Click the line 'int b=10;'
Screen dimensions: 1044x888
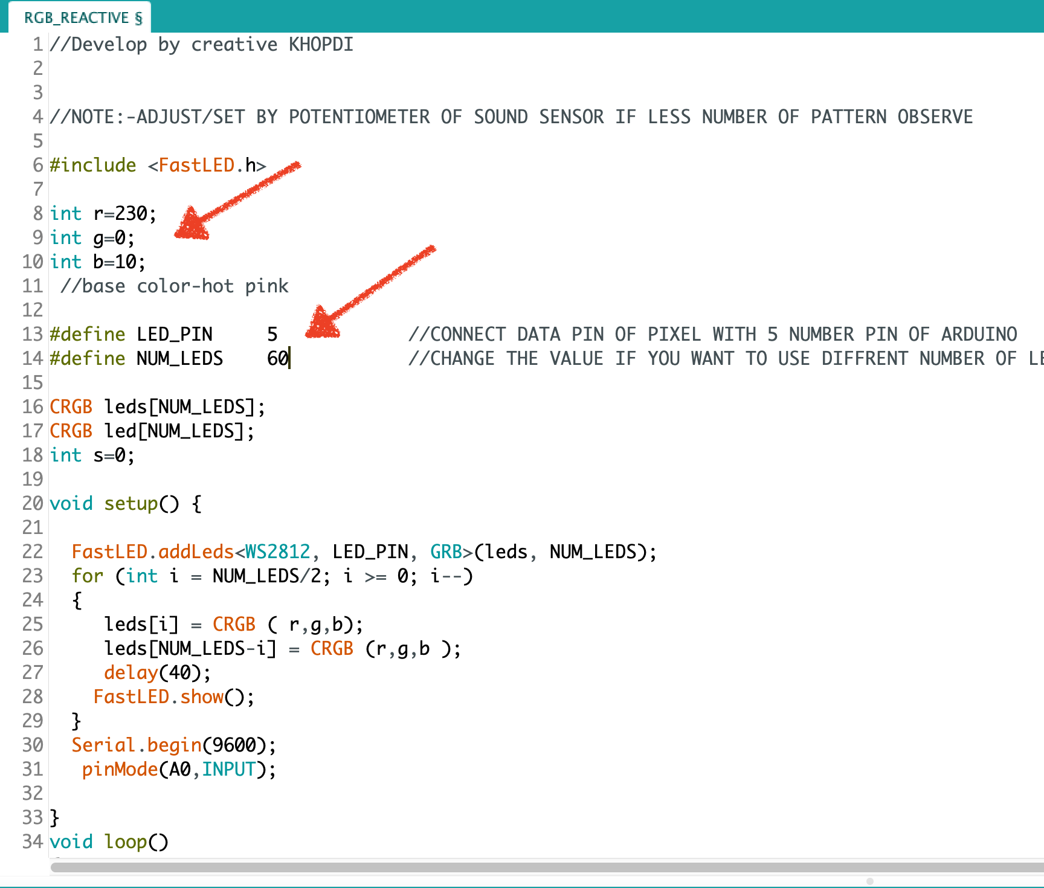[x=97, y=262]
